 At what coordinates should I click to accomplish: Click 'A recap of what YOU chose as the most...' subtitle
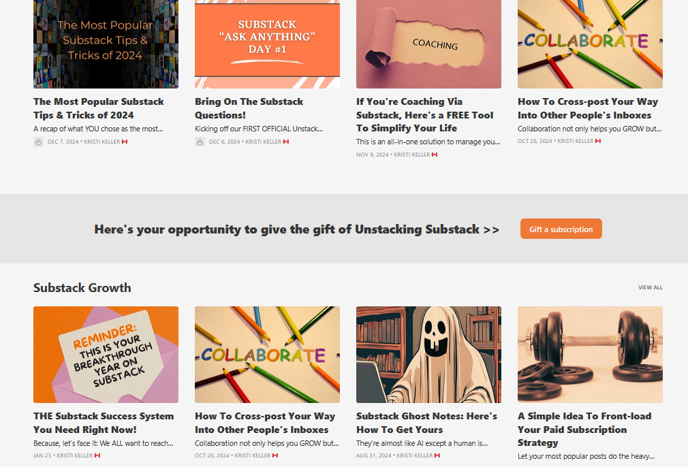click(x=98, y=129)
